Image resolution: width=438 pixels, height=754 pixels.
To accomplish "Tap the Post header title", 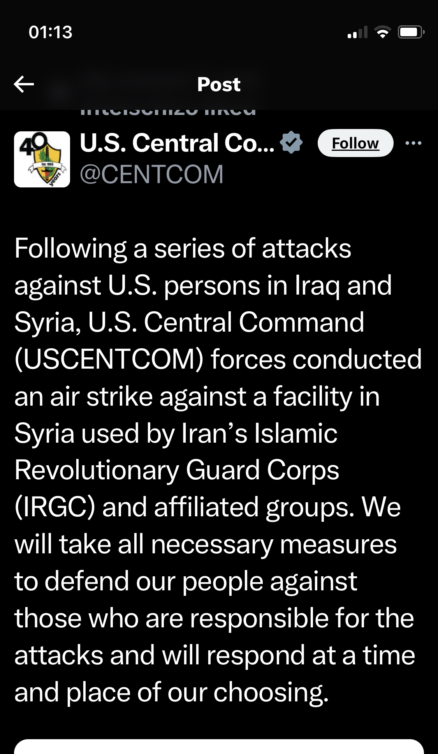I will pos(219,85).
